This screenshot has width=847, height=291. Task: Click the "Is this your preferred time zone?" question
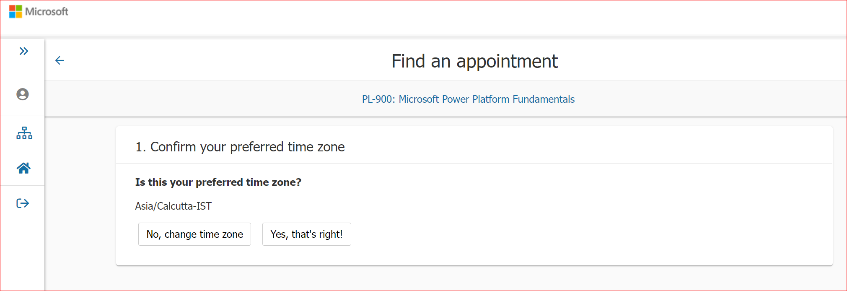coord(218,182)
